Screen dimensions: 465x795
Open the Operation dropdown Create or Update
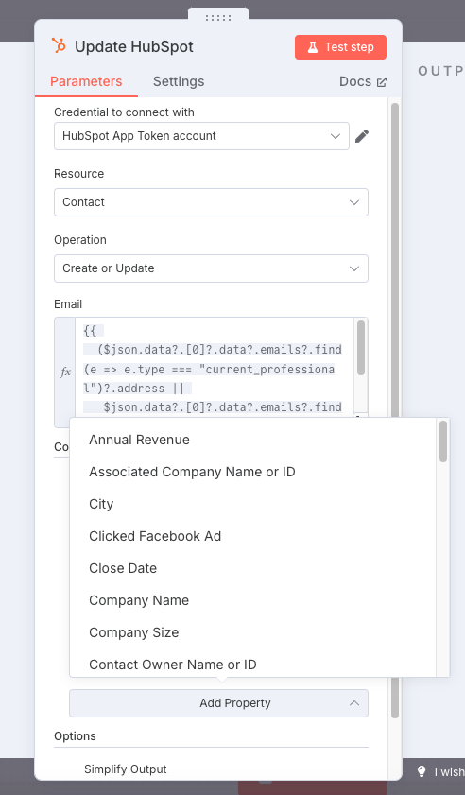tap(211, 268)
